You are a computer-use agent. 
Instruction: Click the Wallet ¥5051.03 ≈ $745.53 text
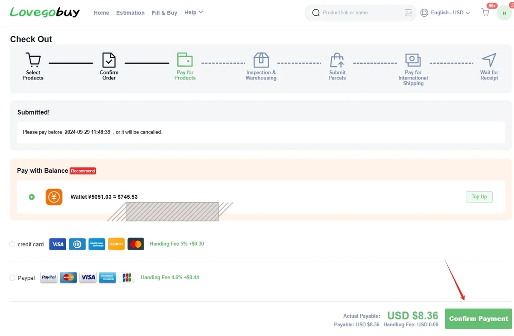(x=104, y=197)
